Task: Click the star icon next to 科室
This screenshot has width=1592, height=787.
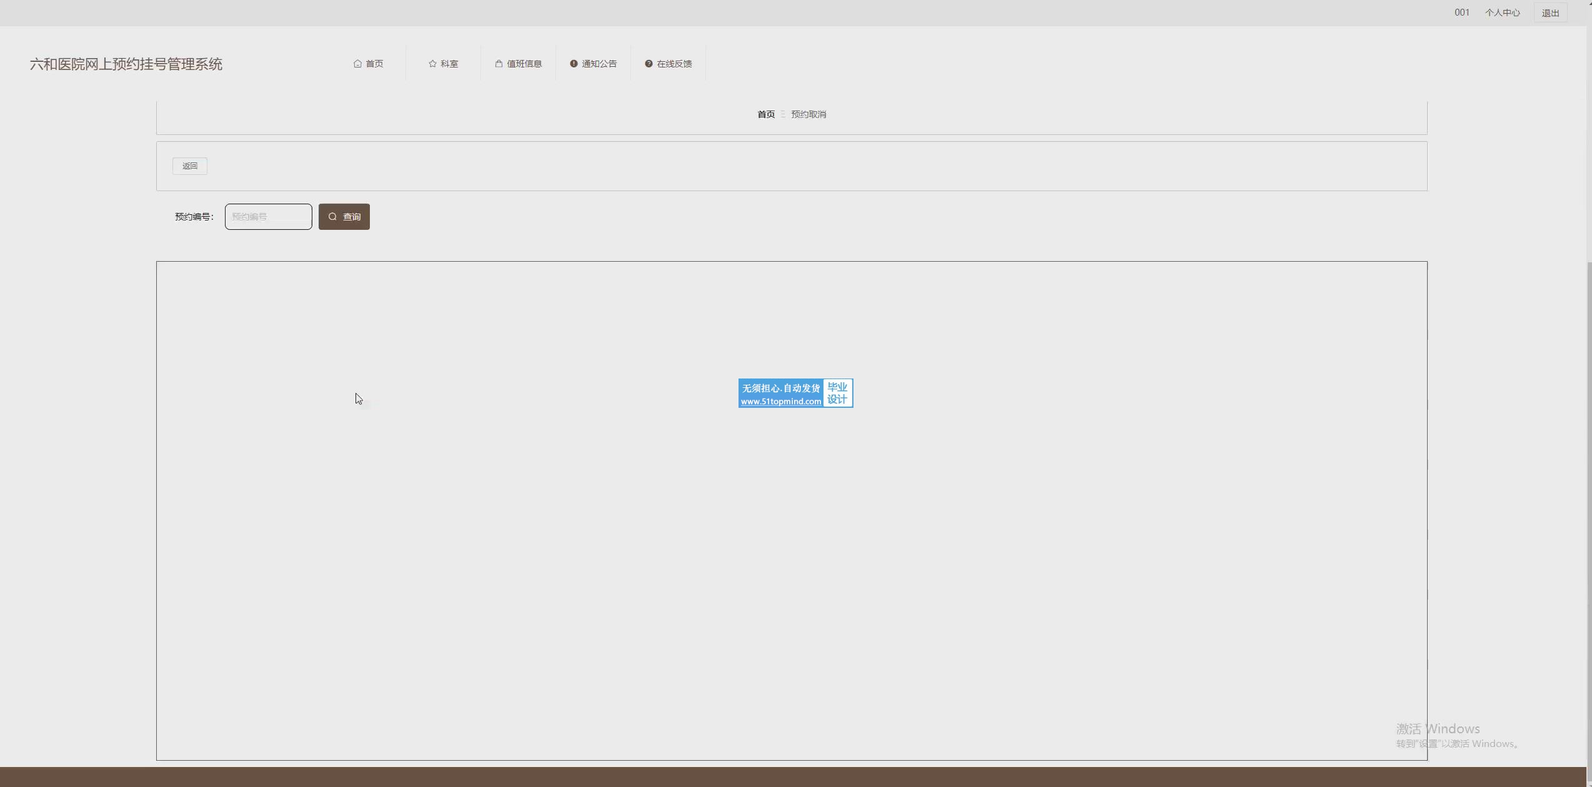Action: pos(432,64)
